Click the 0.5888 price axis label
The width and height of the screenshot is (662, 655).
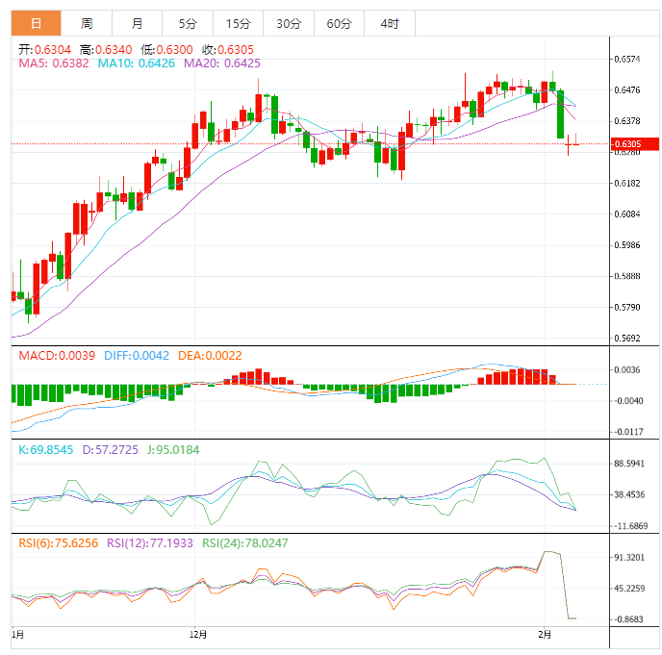click(x=627, y=276)
